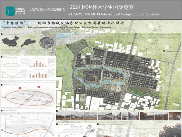The height and width of the screenshot is (137, 182).
Task: Click the circular aerial site image
Action: (x=47, y=43)
